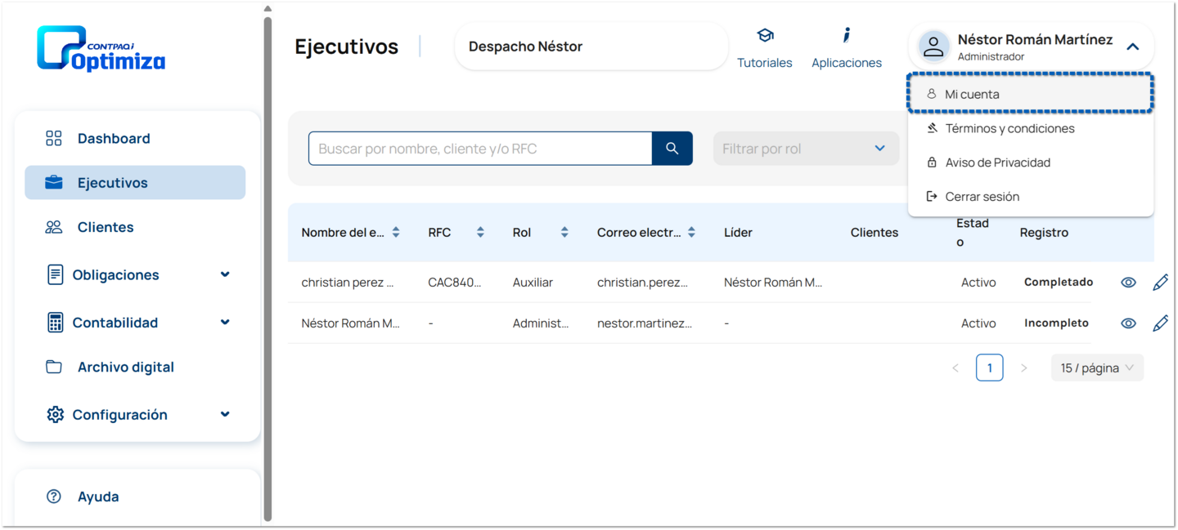Image resolution: width=1178 pixels, height=530 pixels.
Task: Click pencil edit icon for christian perez
Action: point(1160,283)
